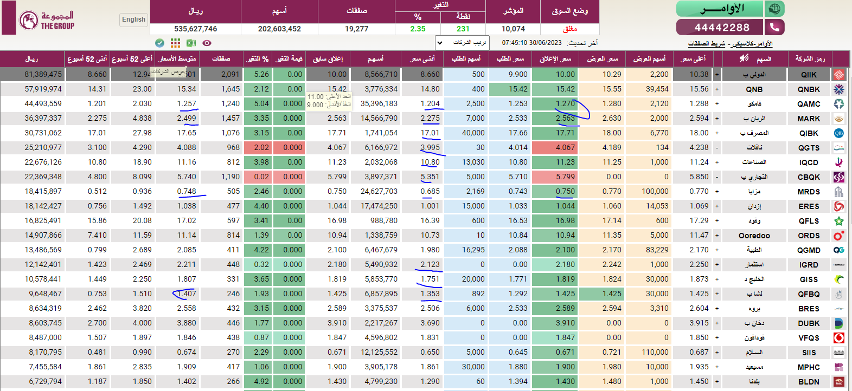
Task: Sort by سعر الإغلاق column header
Action: coord(555,58)
